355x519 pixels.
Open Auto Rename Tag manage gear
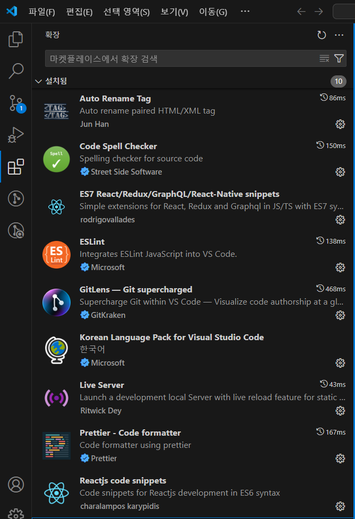click(340, 124)
